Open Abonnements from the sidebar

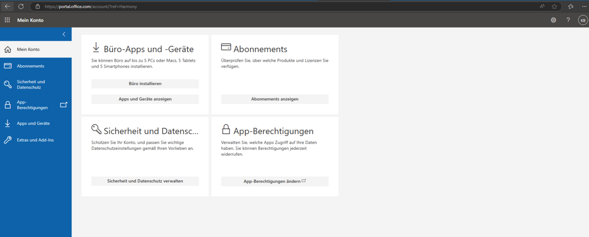(x=30, y=66)
